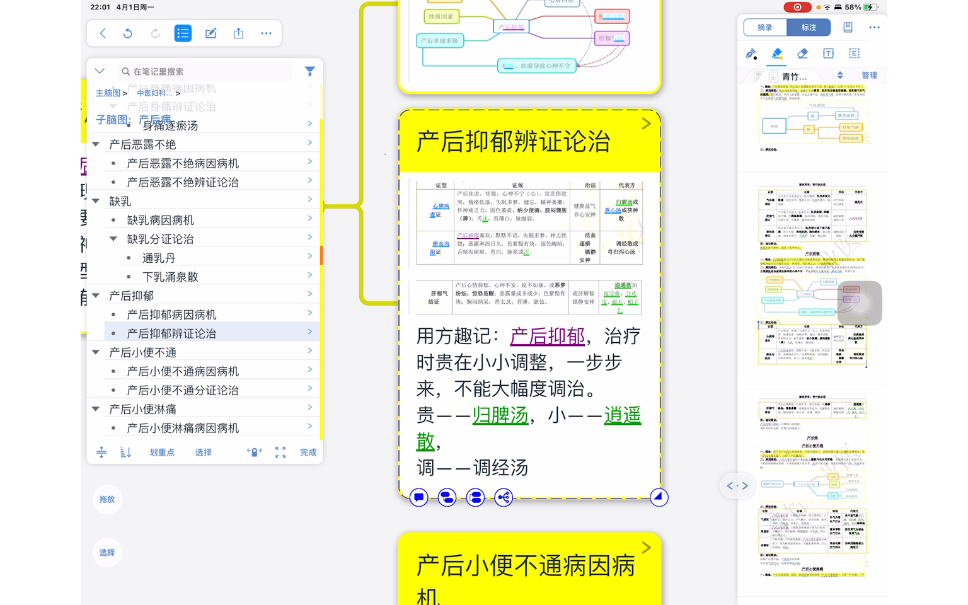The height and width of the screenshot is (605, 968).
Task: Select the text box tool
Action: [828, 54]
